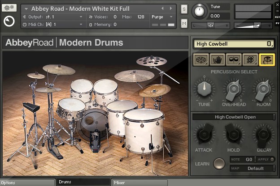The image size is (280, 186).
Task: Open the High Cowbell instrument selector
Action: [x=234, y=44]
